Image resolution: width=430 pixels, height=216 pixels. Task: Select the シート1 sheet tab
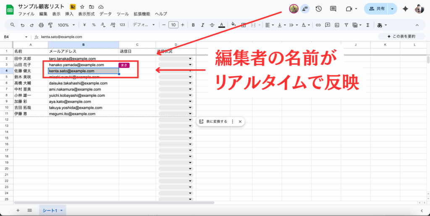tap(52, 211)
